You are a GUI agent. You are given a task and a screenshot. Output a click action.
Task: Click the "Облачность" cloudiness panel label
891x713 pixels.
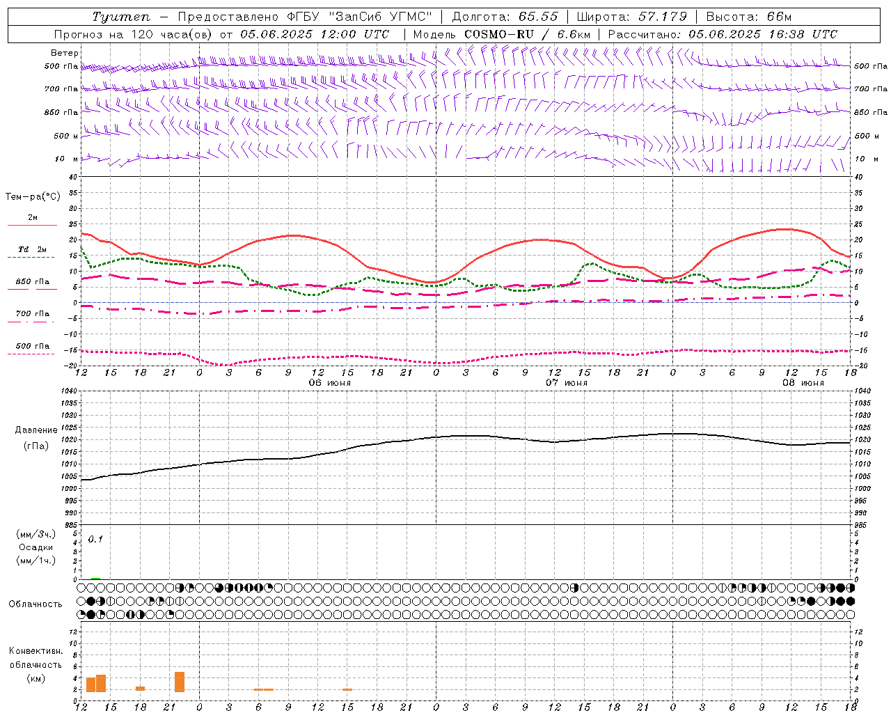(36, 604)
